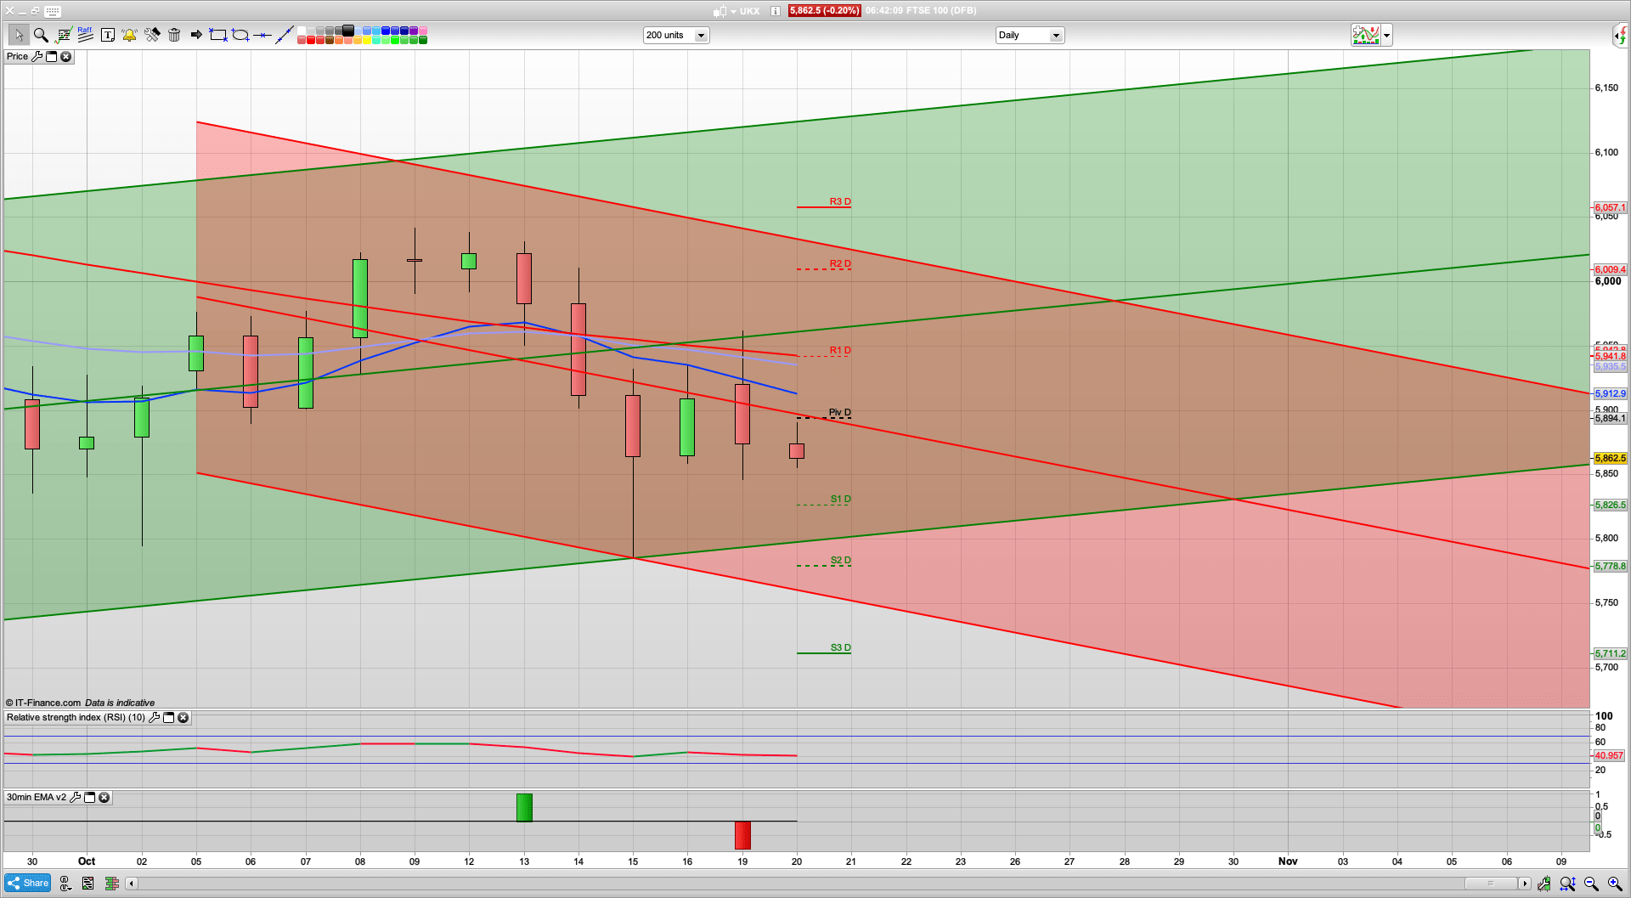1631x898 pixels.
Task: Close the 30min EMA v2 panel
Action: pos(104,798)
